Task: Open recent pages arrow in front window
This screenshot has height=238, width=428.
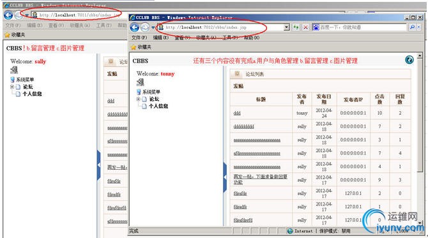Action: pos(153,27)
